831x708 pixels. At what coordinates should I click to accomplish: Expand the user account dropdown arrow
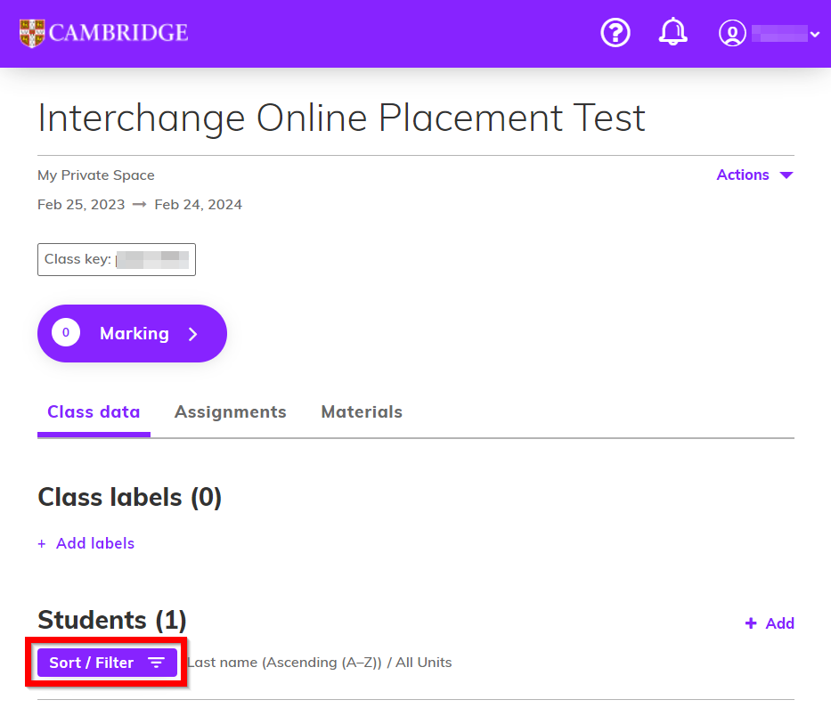click(x=815, y=34)
